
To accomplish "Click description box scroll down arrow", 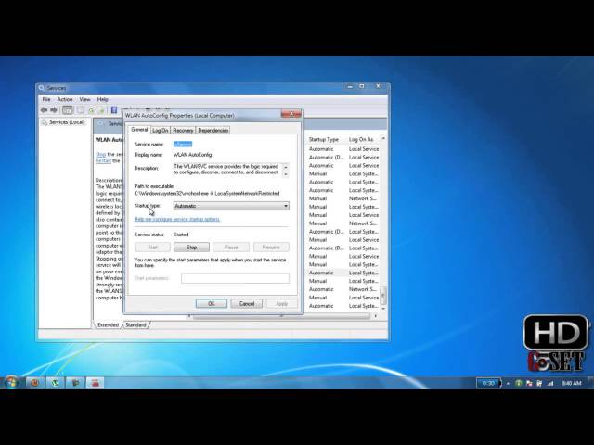I will 286,174.
